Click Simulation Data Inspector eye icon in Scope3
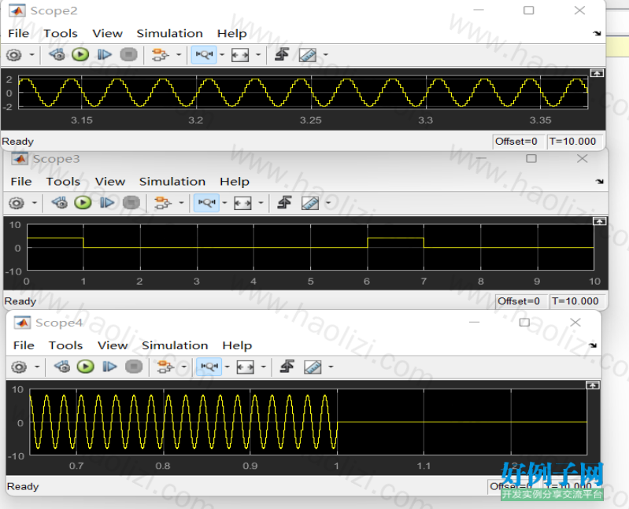This screenshot has height=509, width=629. click(x=60, y=202)
